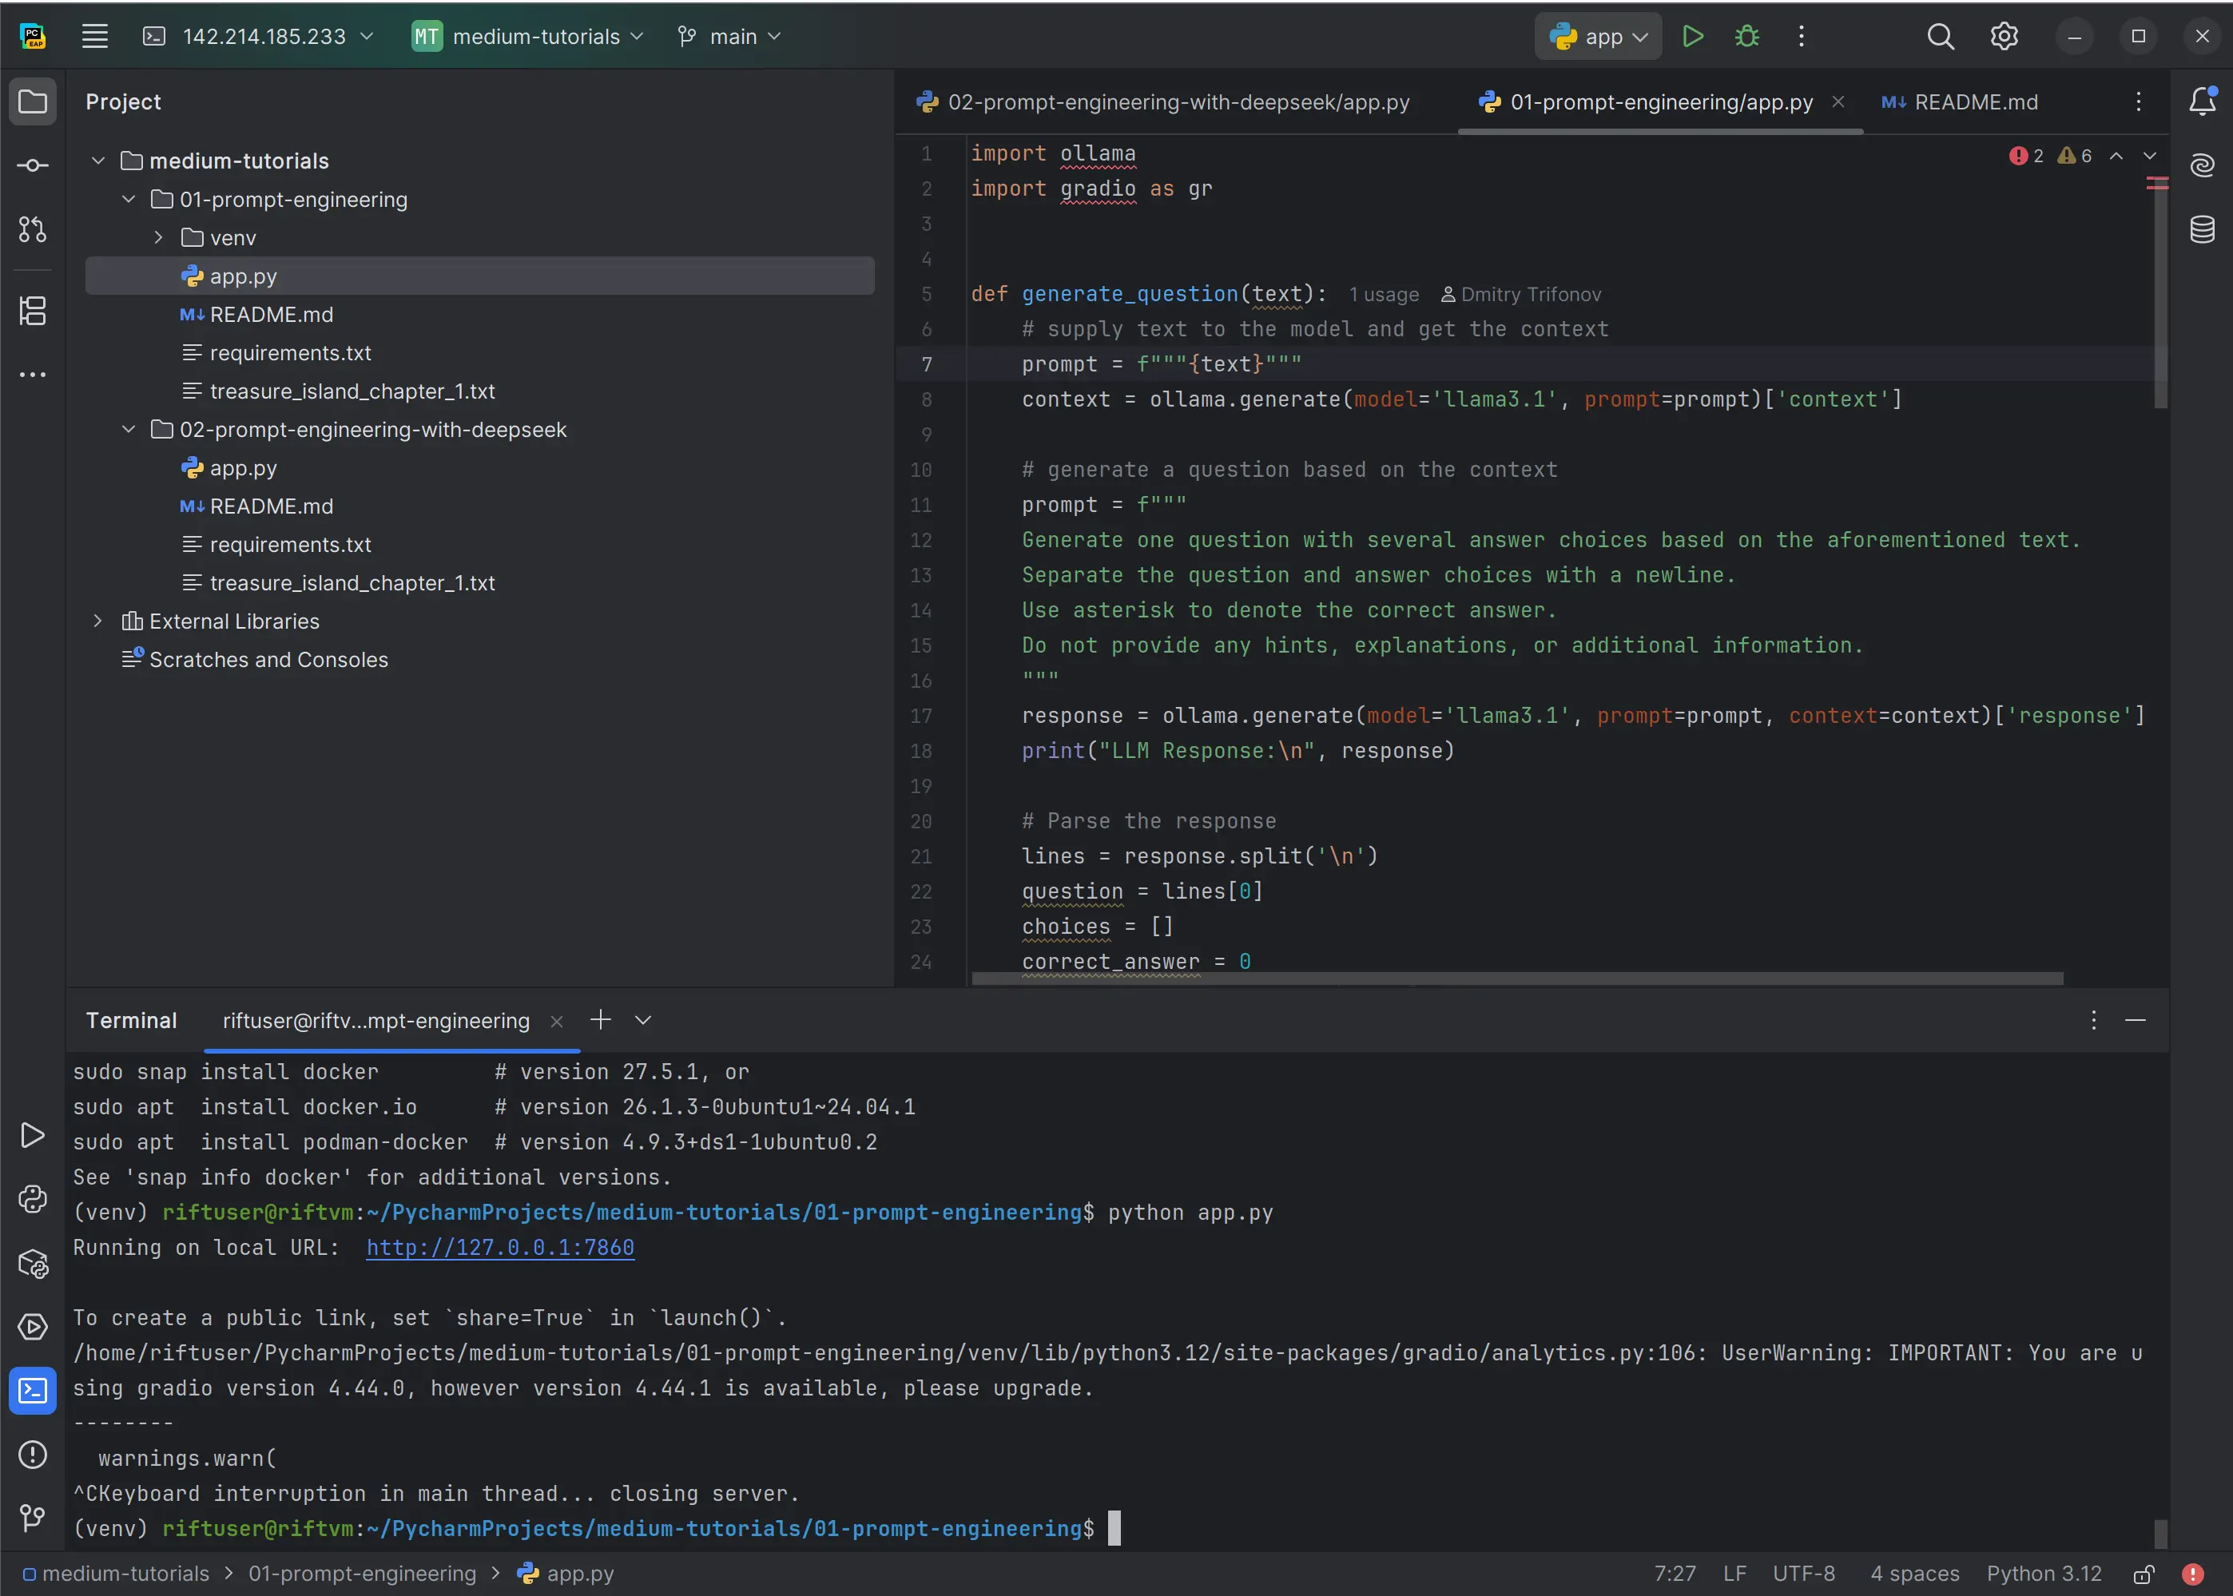2233x1596 pixels.
Task: Open the hamburger main menu
Action: (x=95, y=35)
